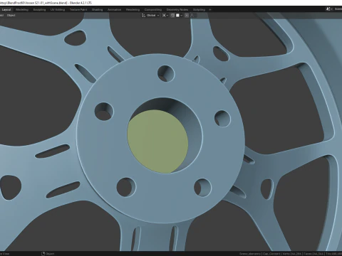Click the snap-to increment square icon

tap(177, 16)
